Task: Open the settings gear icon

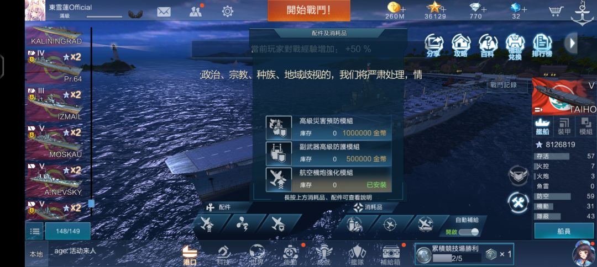Action: pos(227,12)
